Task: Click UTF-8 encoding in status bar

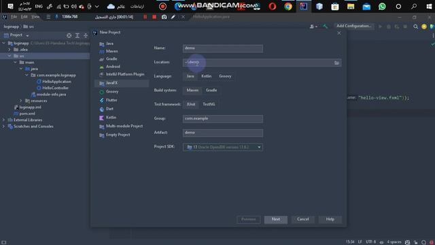Action: [x=370, y=242]
